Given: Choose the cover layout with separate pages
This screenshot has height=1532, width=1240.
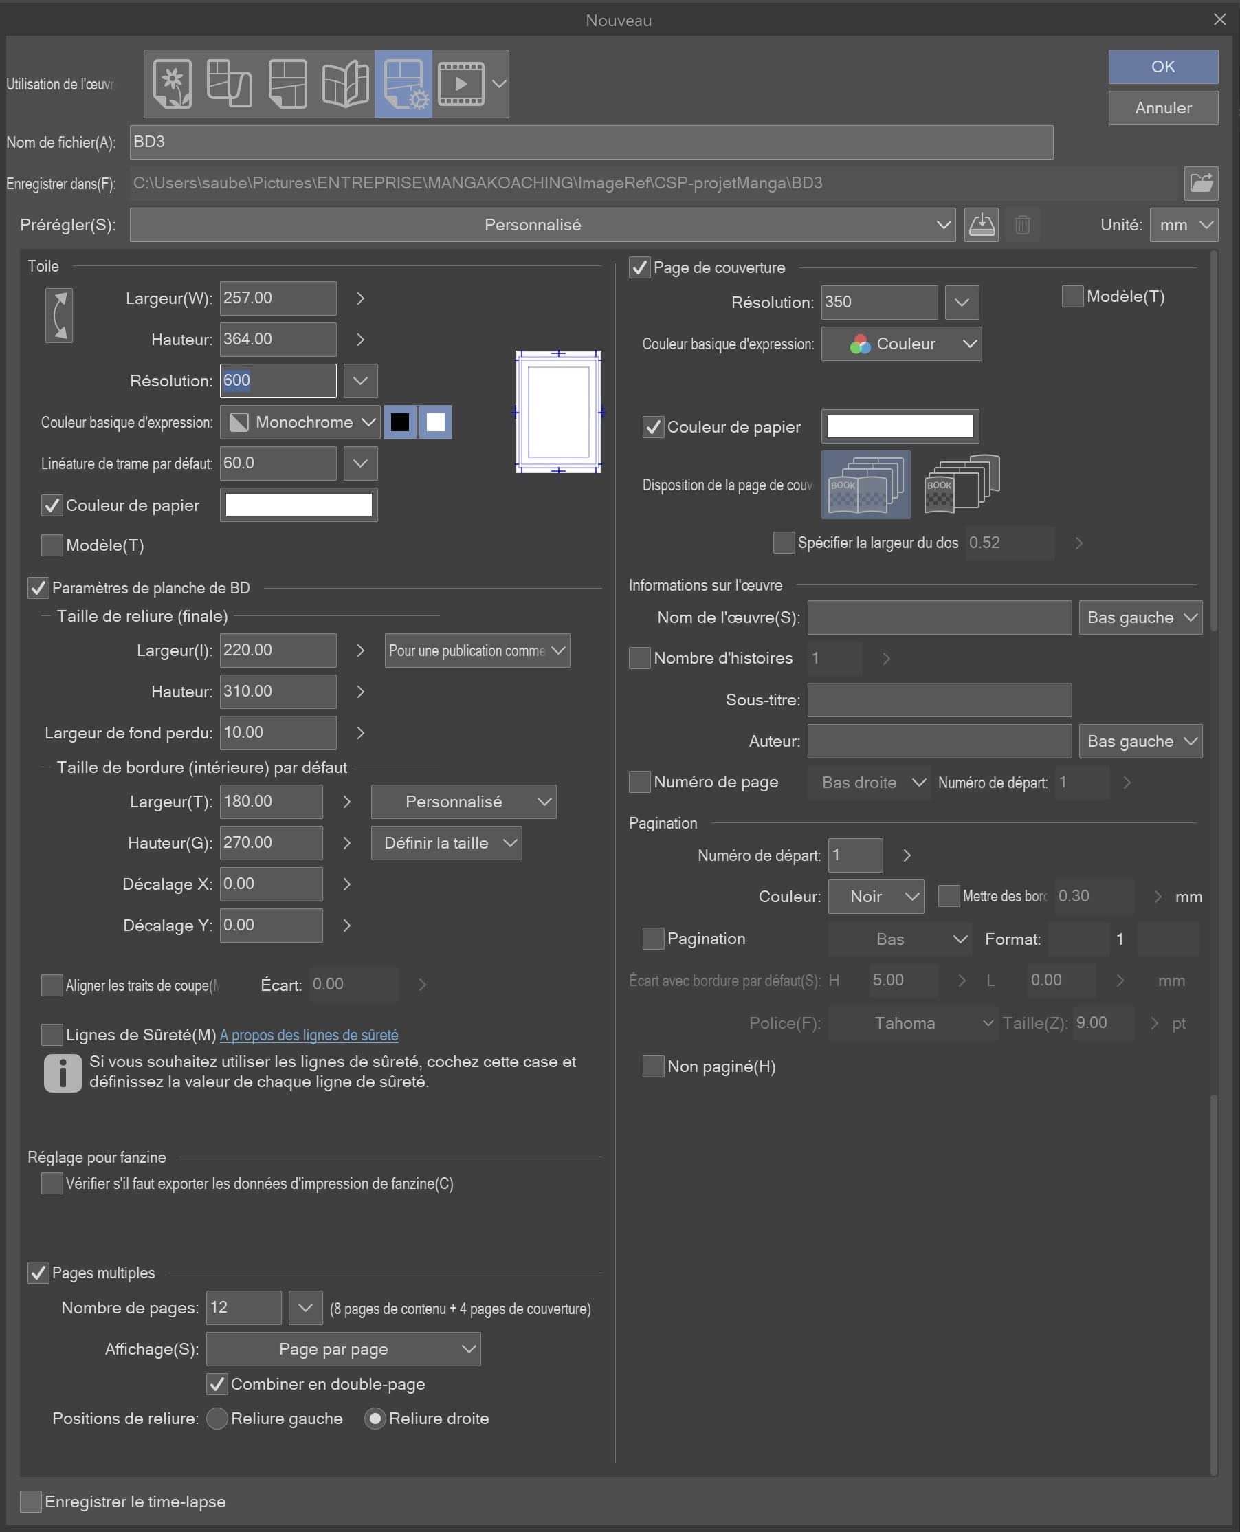Looking at the screenshot, I should (x=962, y=484).
